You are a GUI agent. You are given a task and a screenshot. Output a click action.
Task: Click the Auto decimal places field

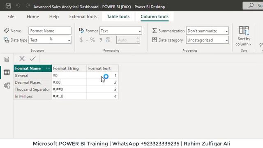pyautogui.click(x=128, y=40)
